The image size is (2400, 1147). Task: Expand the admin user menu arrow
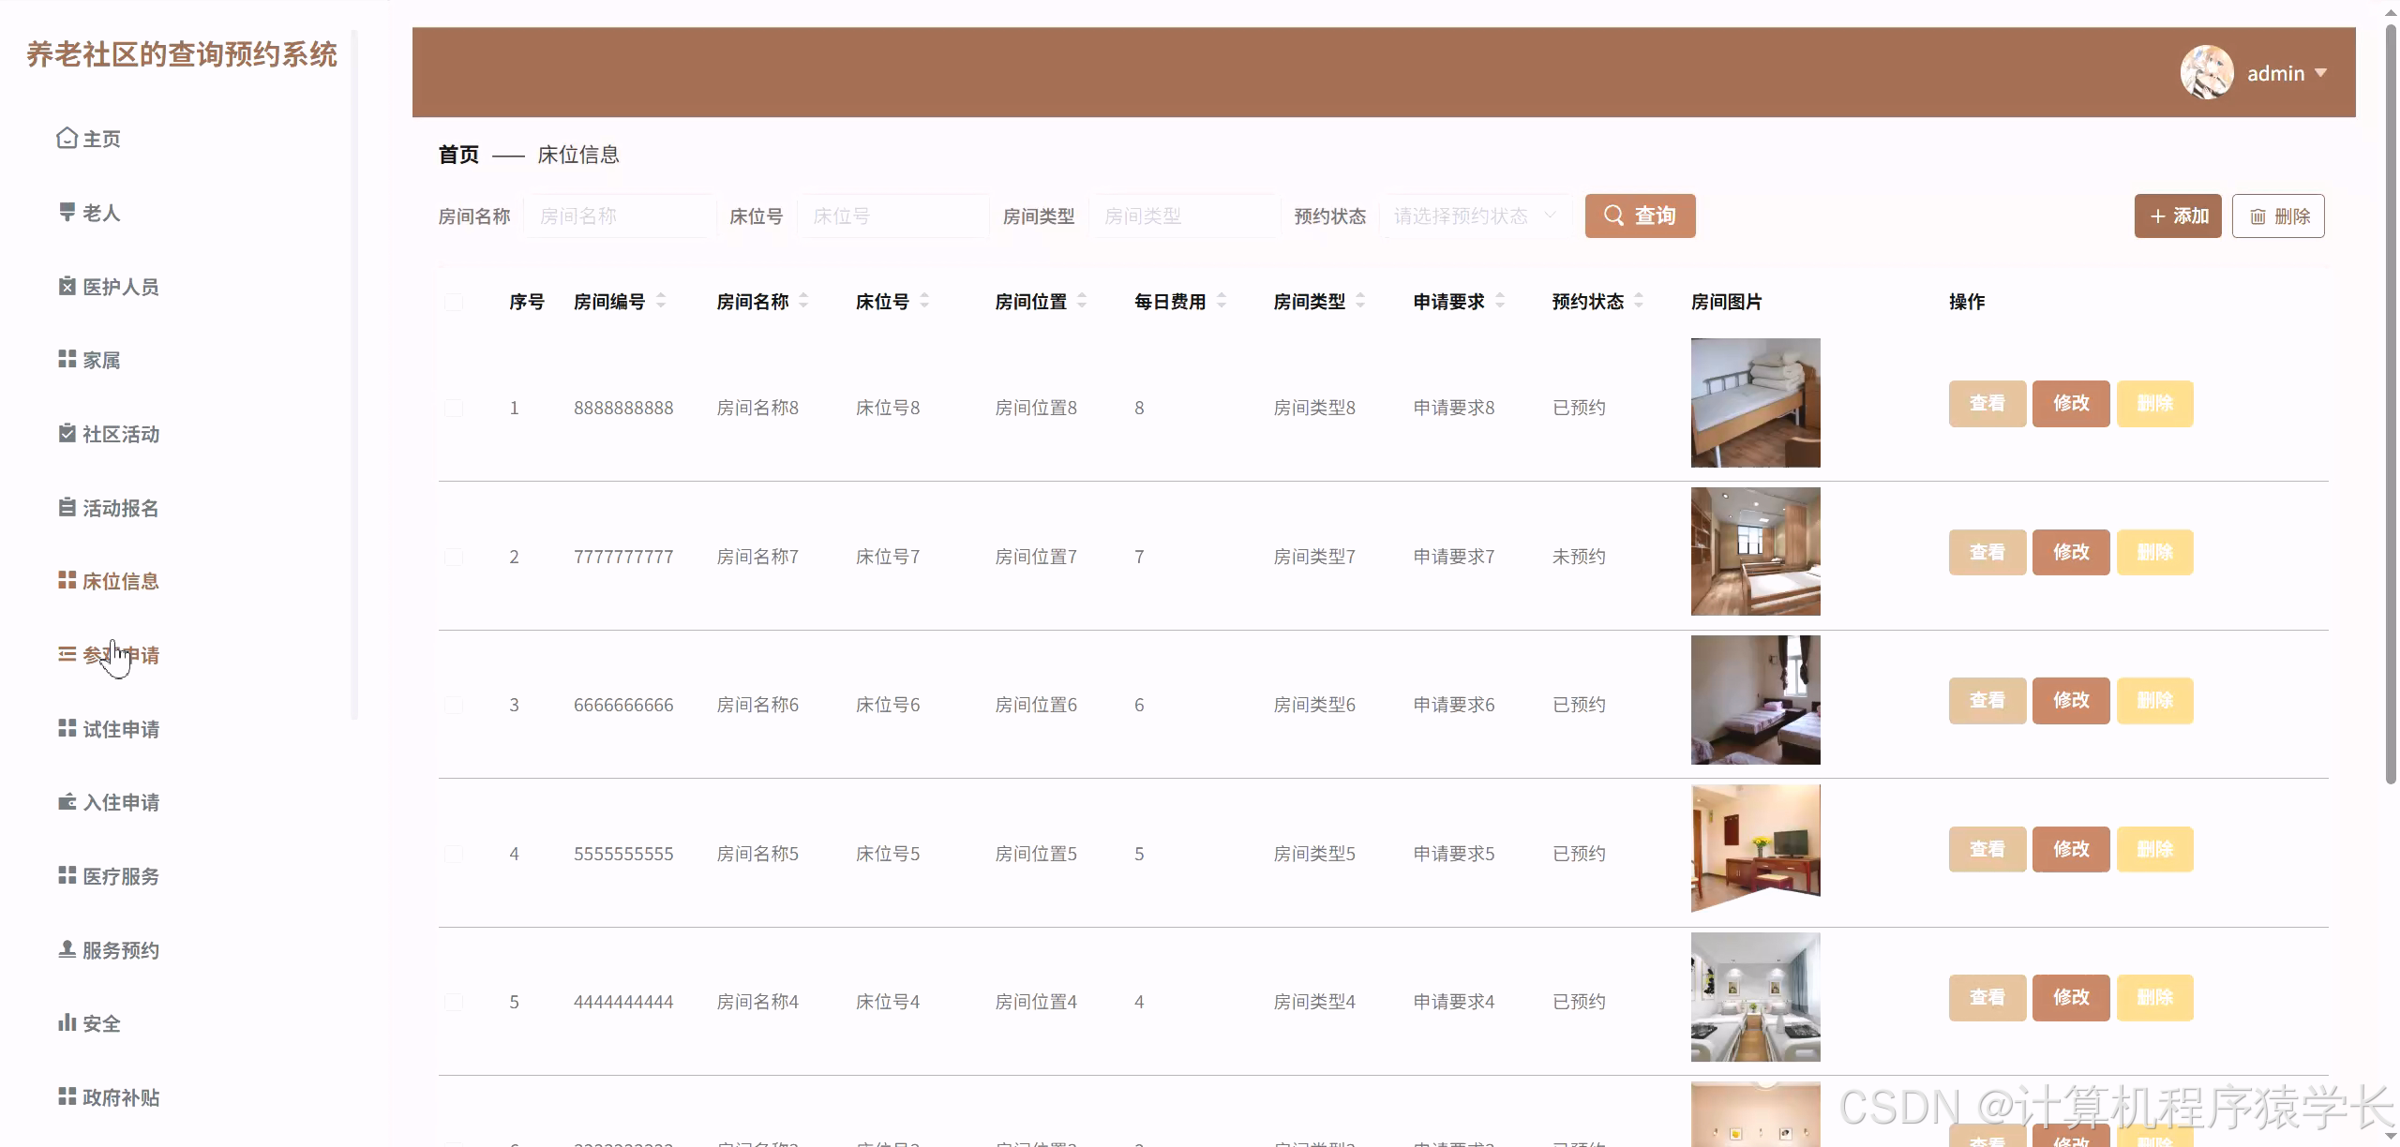(2321, 72)
